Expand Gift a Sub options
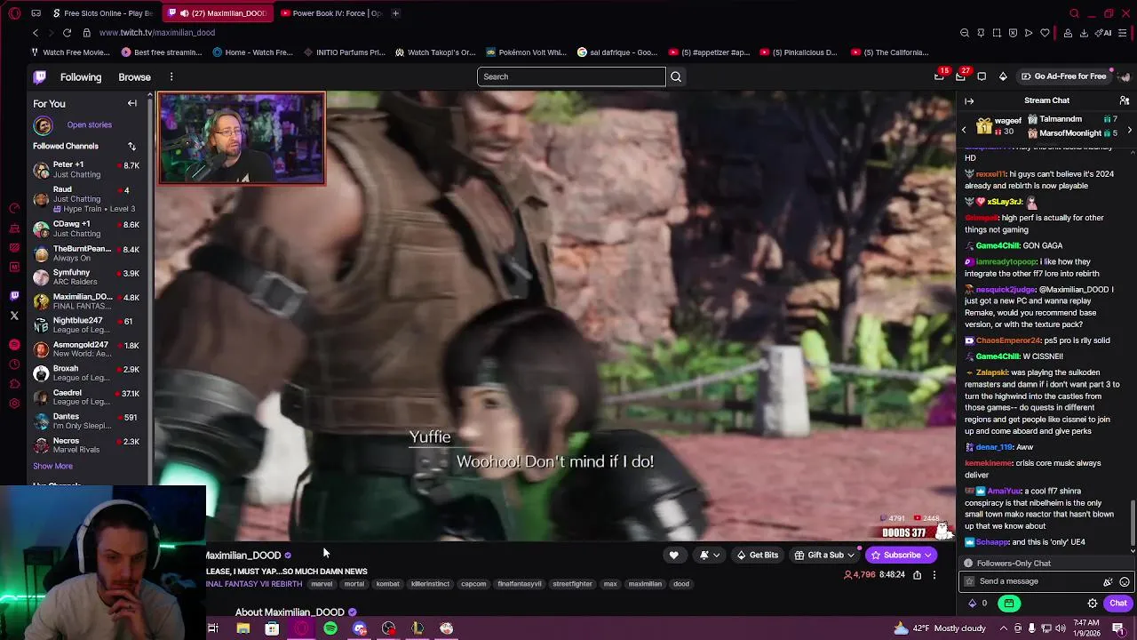Viewport: 1137px width, 640px height. [850, 556]
